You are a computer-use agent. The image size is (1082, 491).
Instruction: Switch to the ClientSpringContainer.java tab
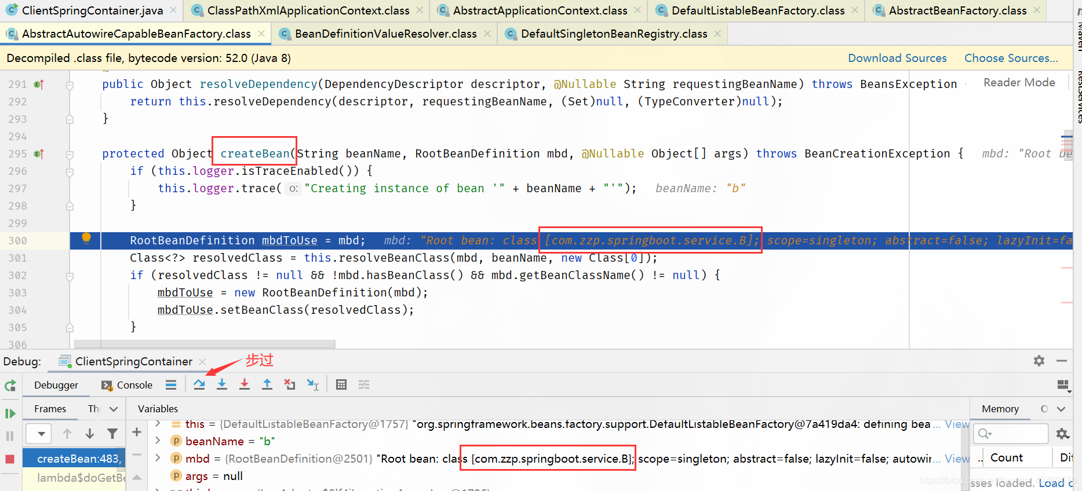click(x=92, y=10)
